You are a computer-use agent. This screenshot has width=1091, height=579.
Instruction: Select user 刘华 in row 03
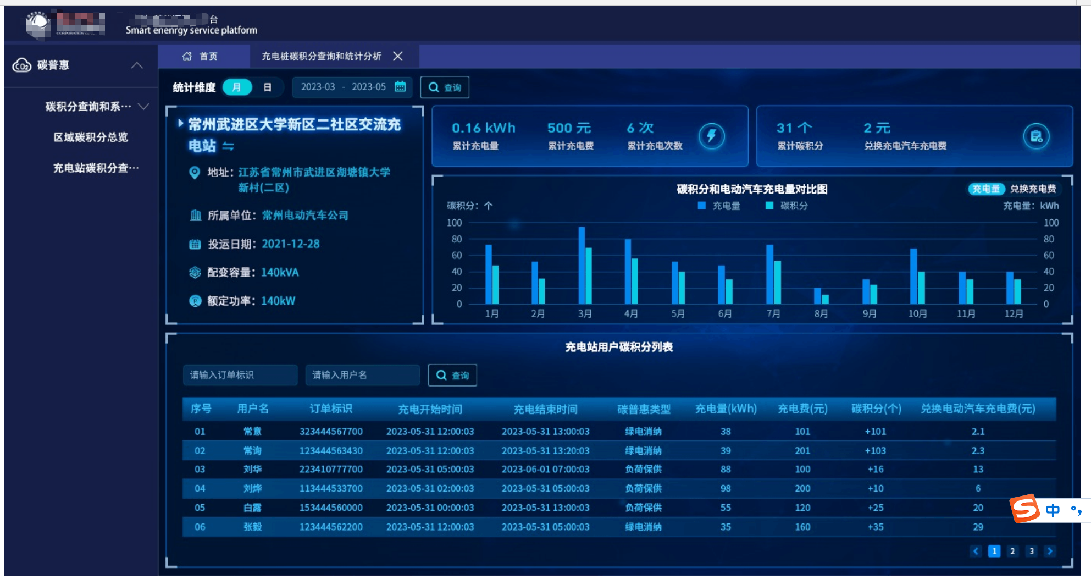253,470
